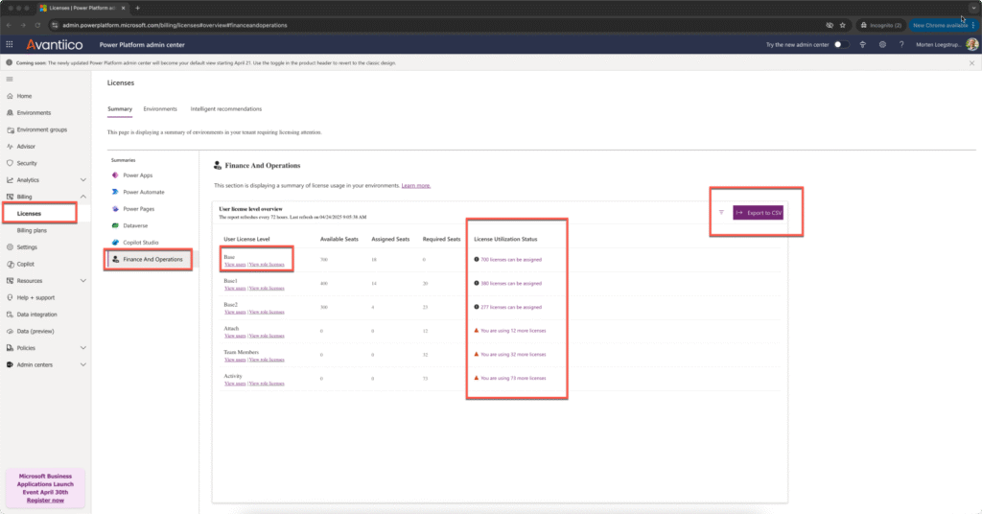Collapse the left navigation hamburger menu
The width and height of the screenshot is (982, 514).
pos(10,79)
